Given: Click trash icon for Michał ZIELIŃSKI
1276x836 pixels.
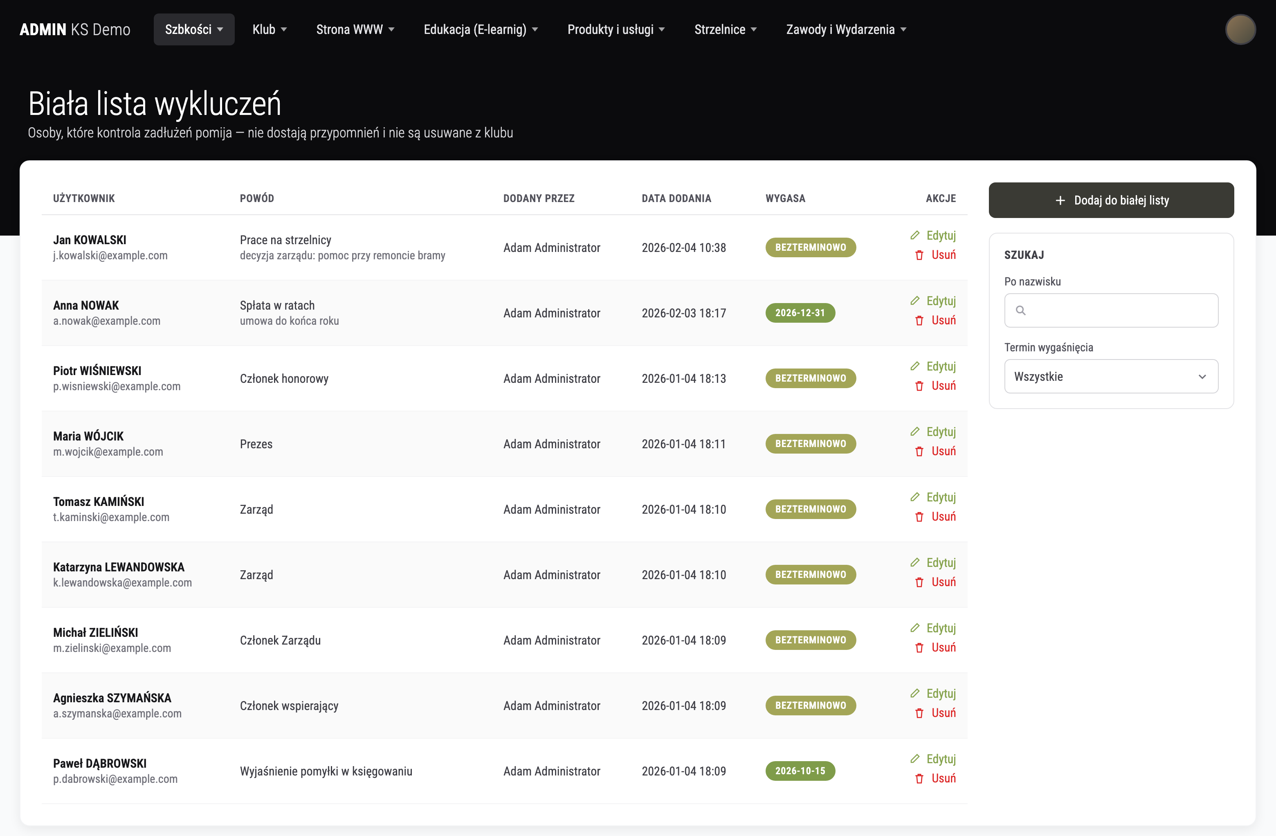Looking at the screenshot, I should click(919, 648).
